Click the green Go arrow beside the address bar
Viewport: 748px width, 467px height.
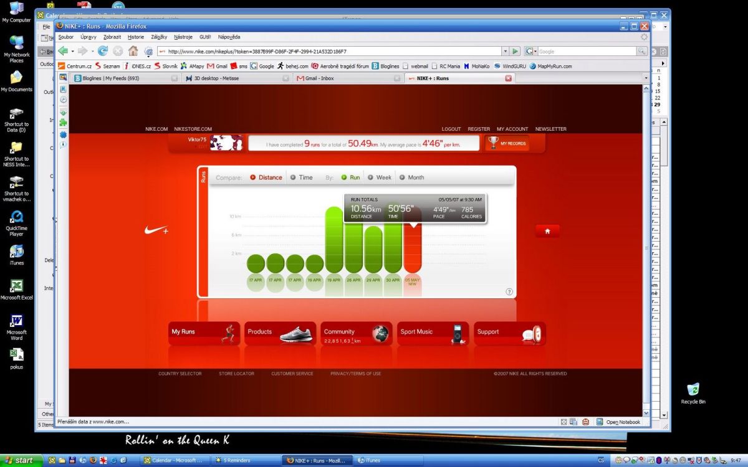click(x=515, y=51)
